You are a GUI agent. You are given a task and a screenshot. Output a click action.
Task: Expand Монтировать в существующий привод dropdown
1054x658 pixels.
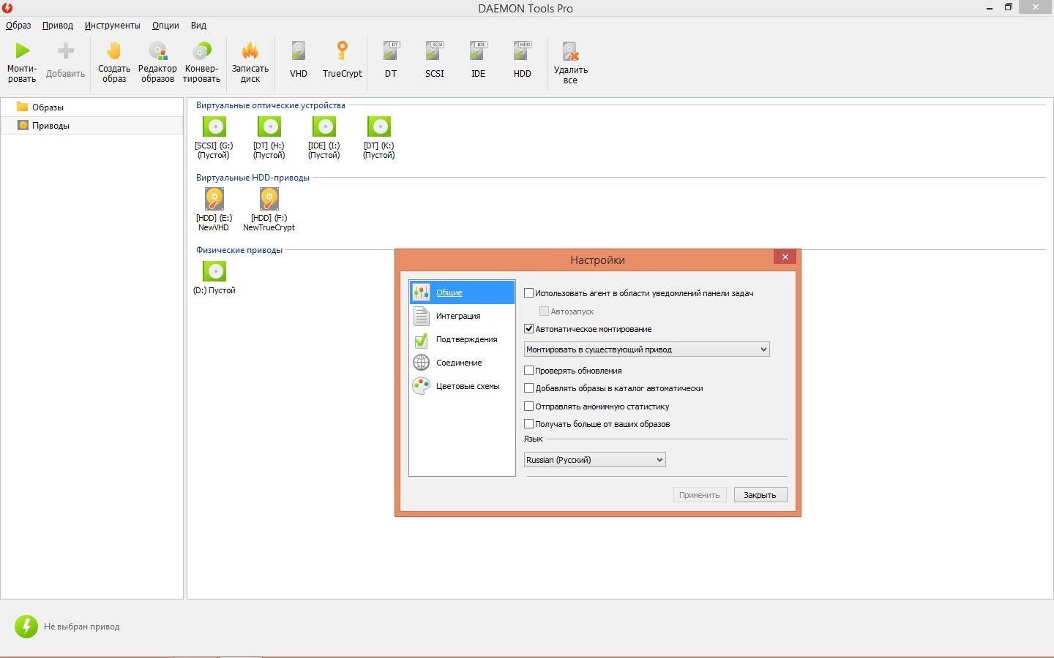coord(646,349)
